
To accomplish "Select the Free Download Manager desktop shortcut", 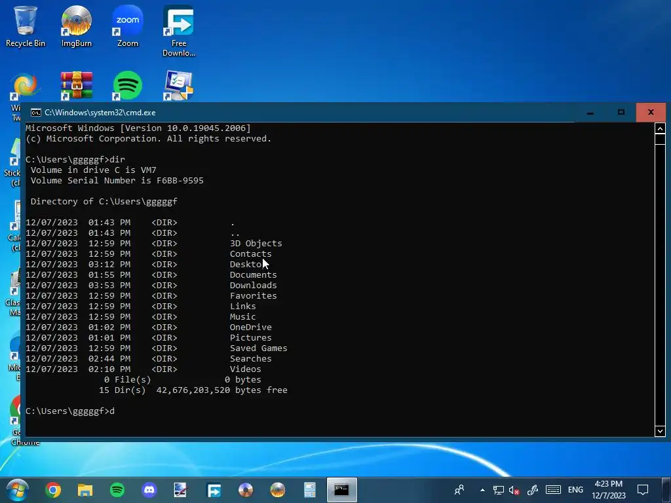I will click(178, 31).
